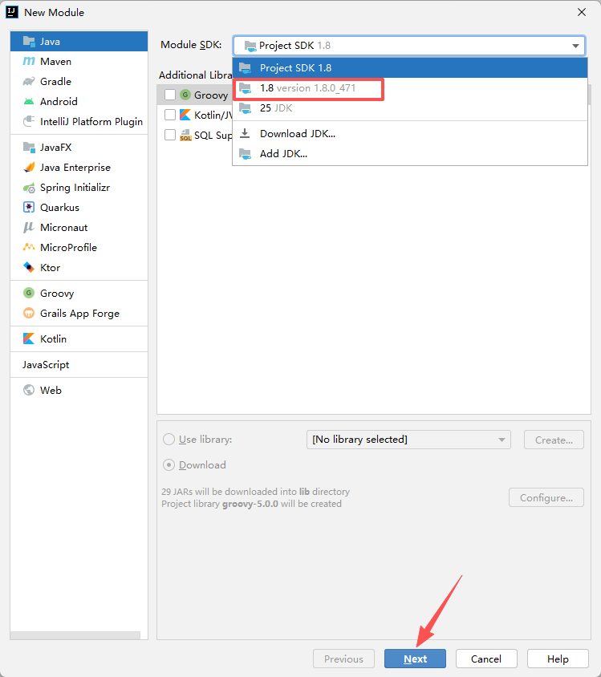Click the Kotlin/JVM library icon
This screenshot has width=601, height=677.
pos(185,115)
